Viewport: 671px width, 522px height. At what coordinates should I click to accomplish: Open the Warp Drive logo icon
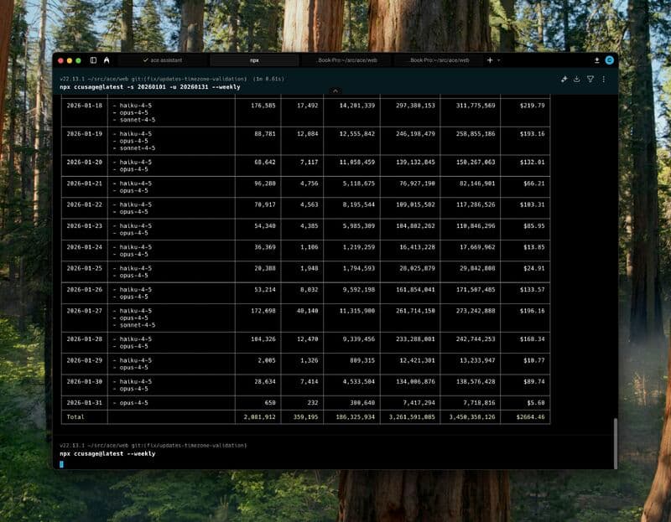coord(107,60)
